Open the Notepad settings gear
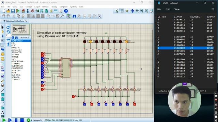The height and width of the screenshot is (122, 218). (213, 9)
